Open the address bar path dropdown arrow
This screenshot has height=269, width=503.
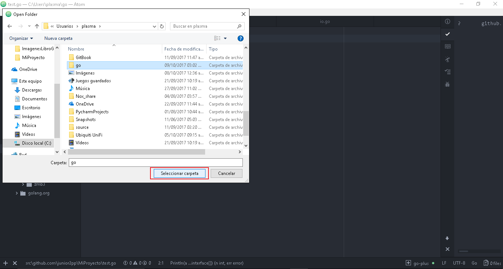154,26
